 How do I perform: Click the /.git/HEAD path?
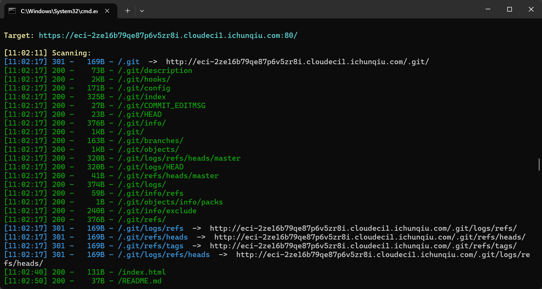(x=140, y=114)
